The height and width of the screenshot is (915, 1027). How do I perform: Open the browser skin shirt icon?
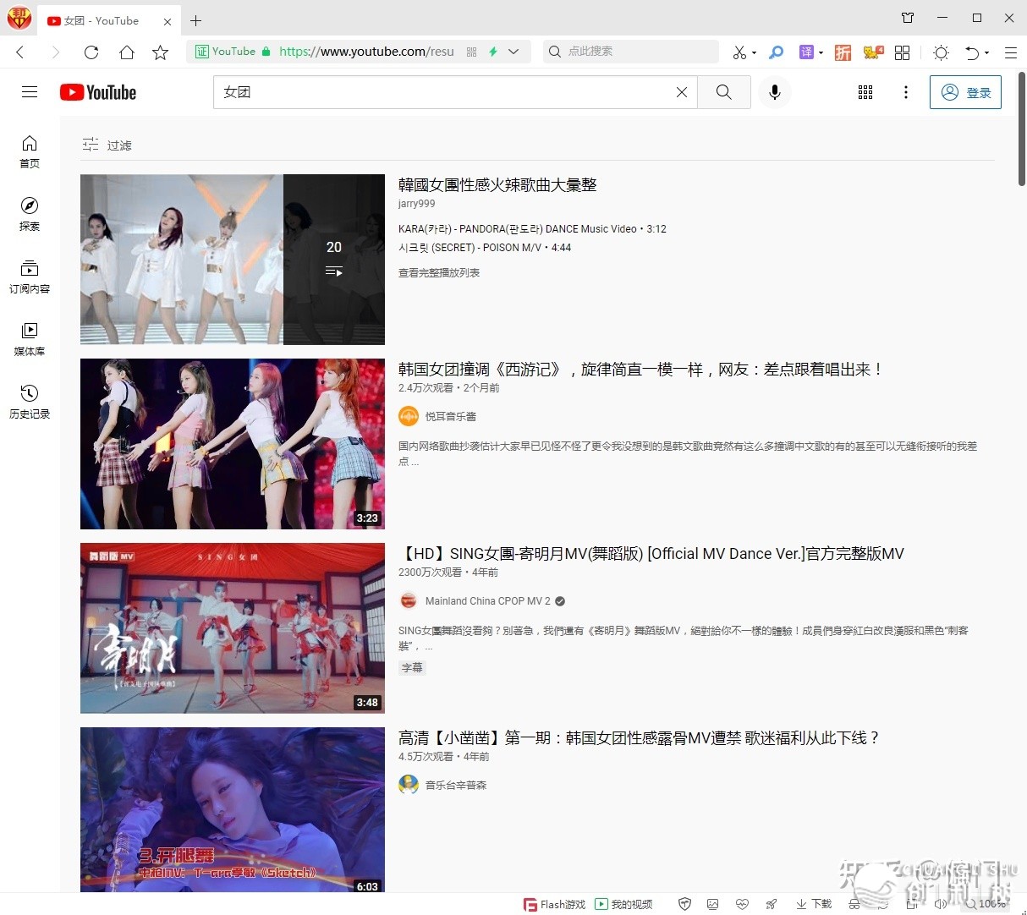(x=908, y=18)
